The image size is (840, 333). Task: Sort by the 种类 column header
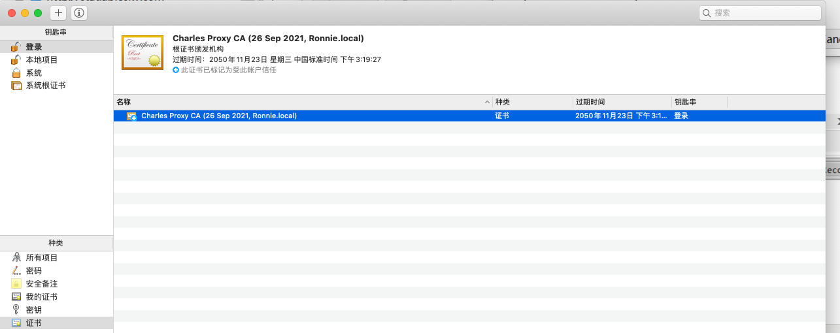533,102
